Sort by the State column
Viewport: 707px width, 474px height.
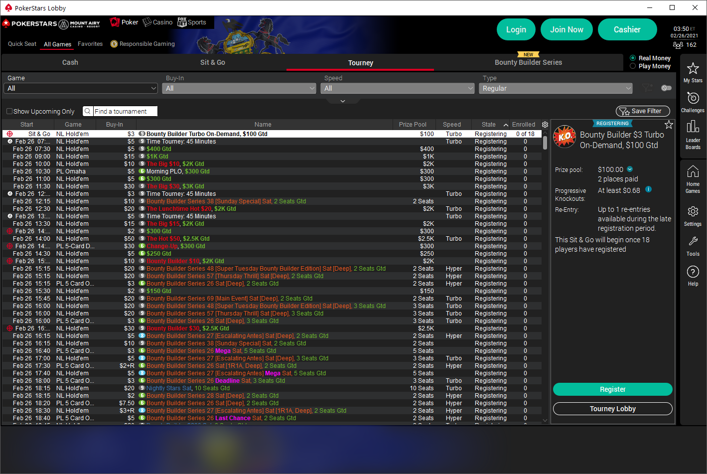pyautogui.click(x=489, y=125)
